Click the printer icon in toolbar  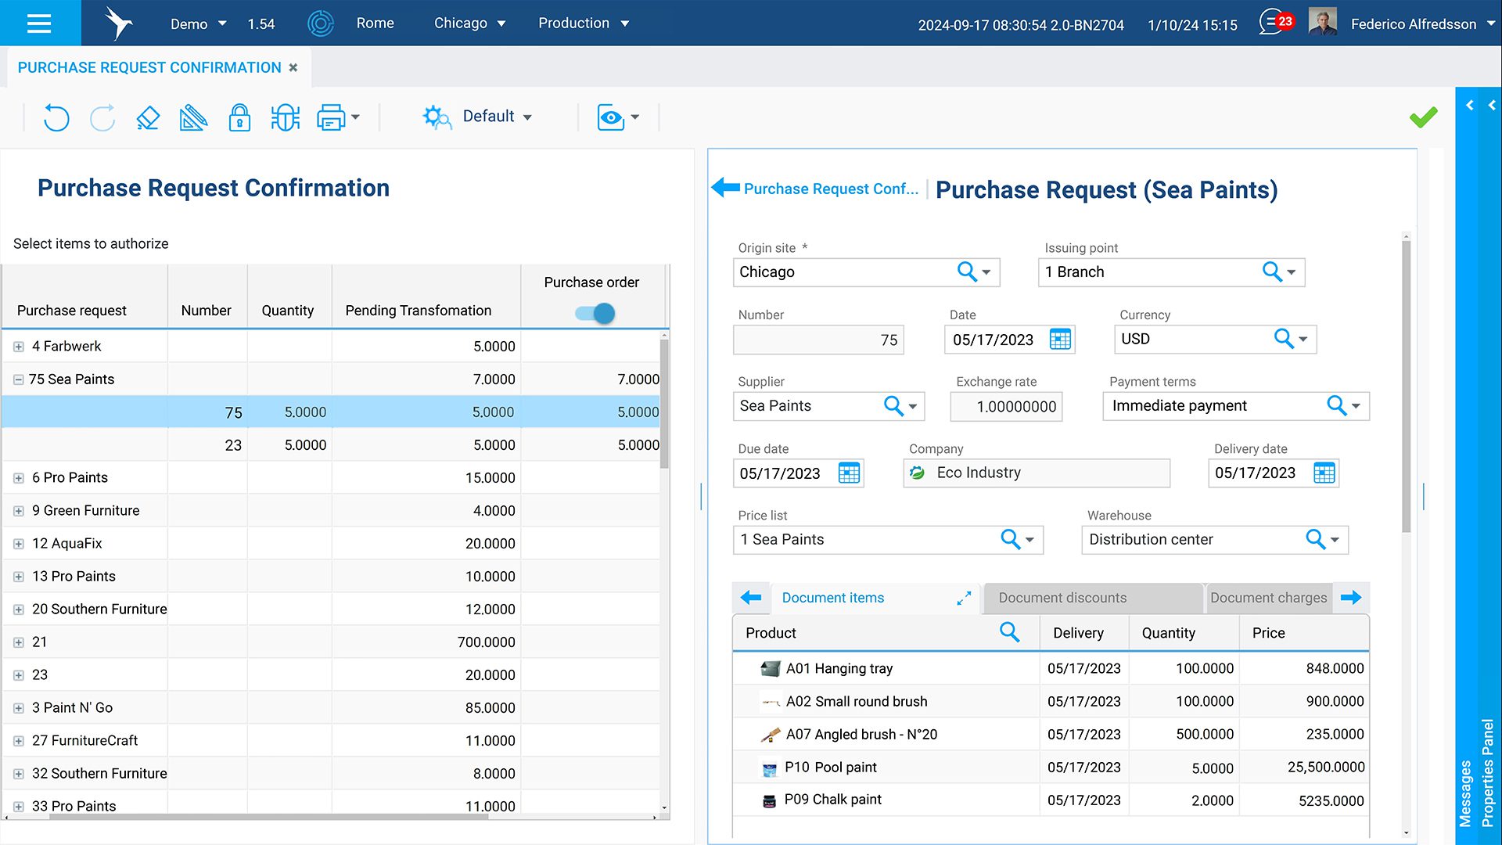[x=331, y=117]
